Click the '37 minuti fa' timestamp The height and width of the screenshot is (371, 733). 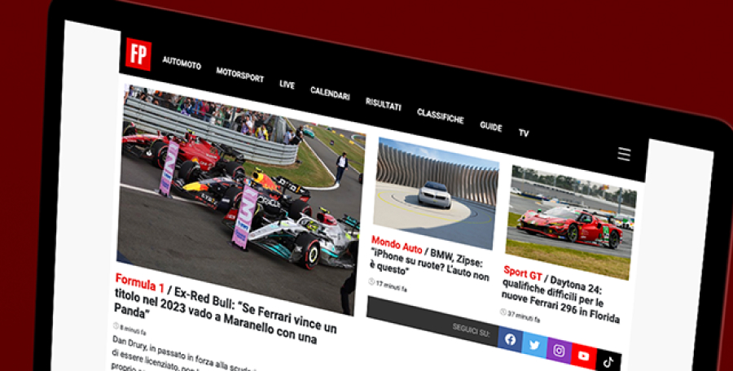[x=520, y=316]
